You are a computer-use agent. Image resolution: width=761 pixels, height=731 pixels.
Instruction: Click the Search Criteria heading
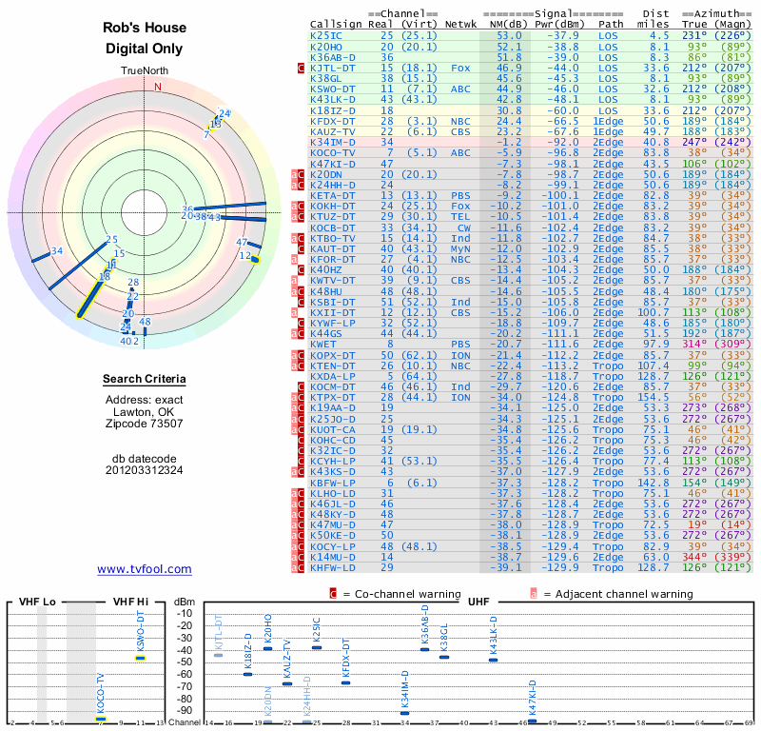[145, 379]
